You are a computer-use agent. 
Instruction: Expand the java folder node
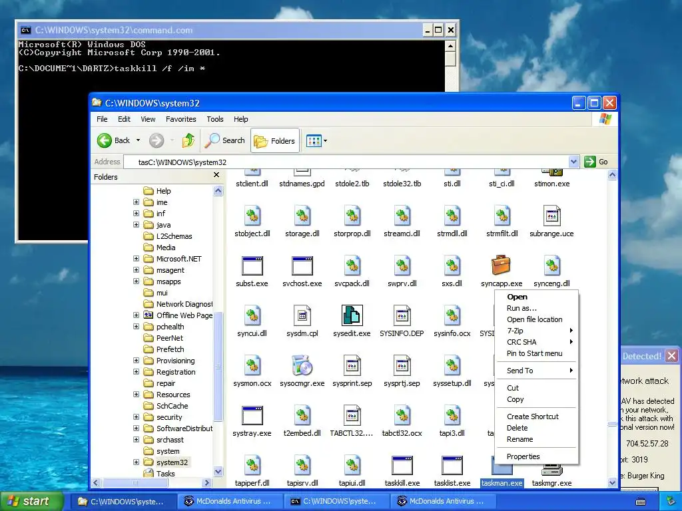[x=136, y=225]
